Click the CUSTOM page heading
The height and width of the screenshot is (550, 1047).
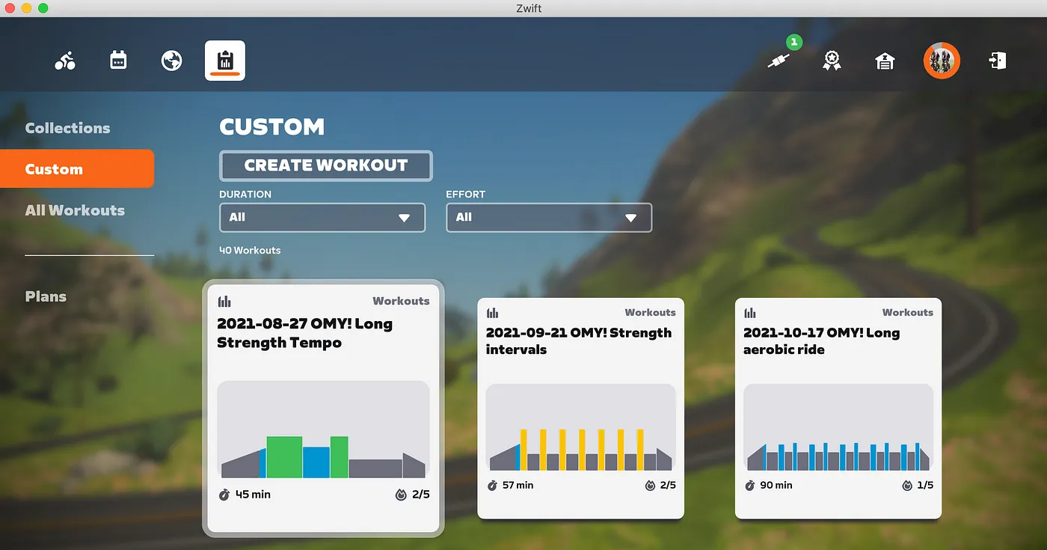272,126
